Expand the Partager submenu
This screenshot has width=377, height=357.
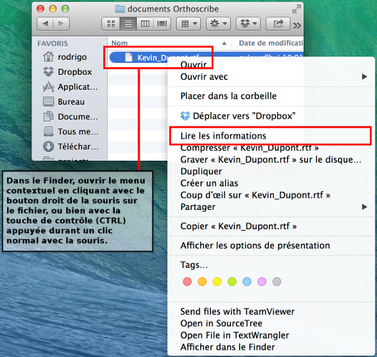[272, 206]
